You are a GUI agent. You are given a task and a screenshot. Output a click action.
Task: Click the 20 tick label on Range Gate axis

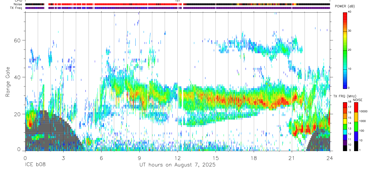(17, 114)
